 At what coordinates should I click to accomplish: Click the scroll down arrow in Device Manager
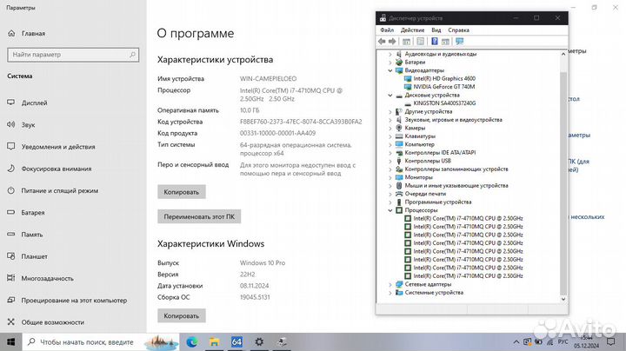[x=563, y=299]
